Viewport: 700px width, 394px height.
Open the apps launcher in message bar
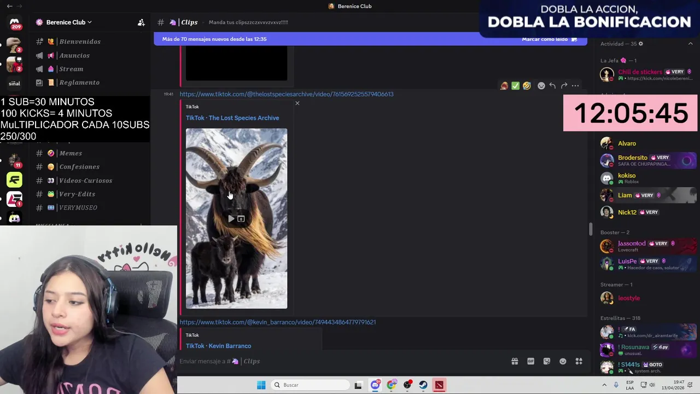click(579, 361)
